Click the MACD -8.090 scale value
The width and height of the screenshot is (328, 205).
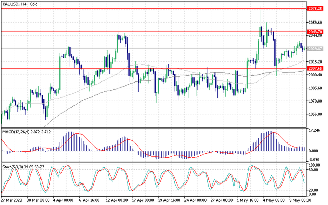click(315, 160)
